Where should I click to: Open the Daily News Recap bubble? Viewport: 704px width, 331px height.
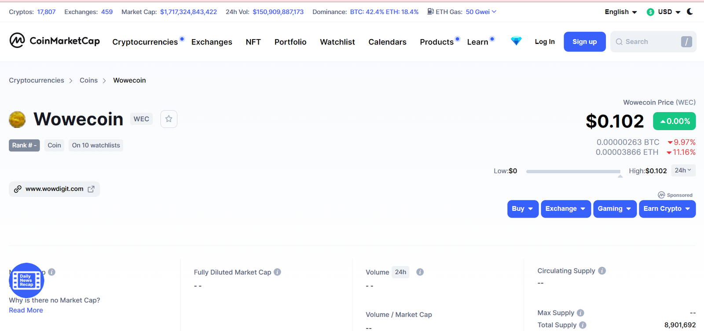pyautogui.click(x=26, y=280)
